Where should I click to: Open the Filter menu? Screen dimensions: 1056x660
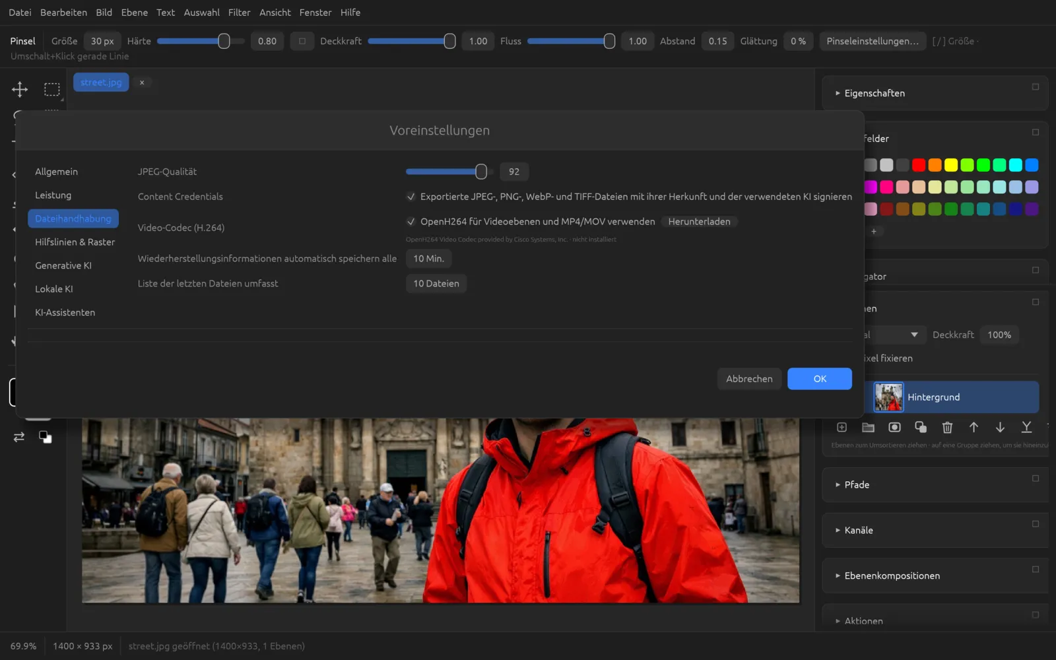click(239, 13)
